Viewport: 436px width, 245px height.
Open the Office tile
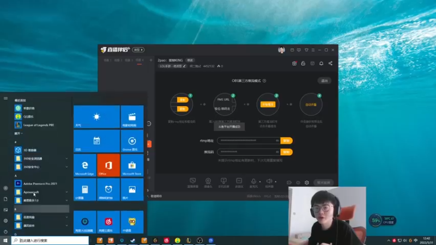click(108, 166)
